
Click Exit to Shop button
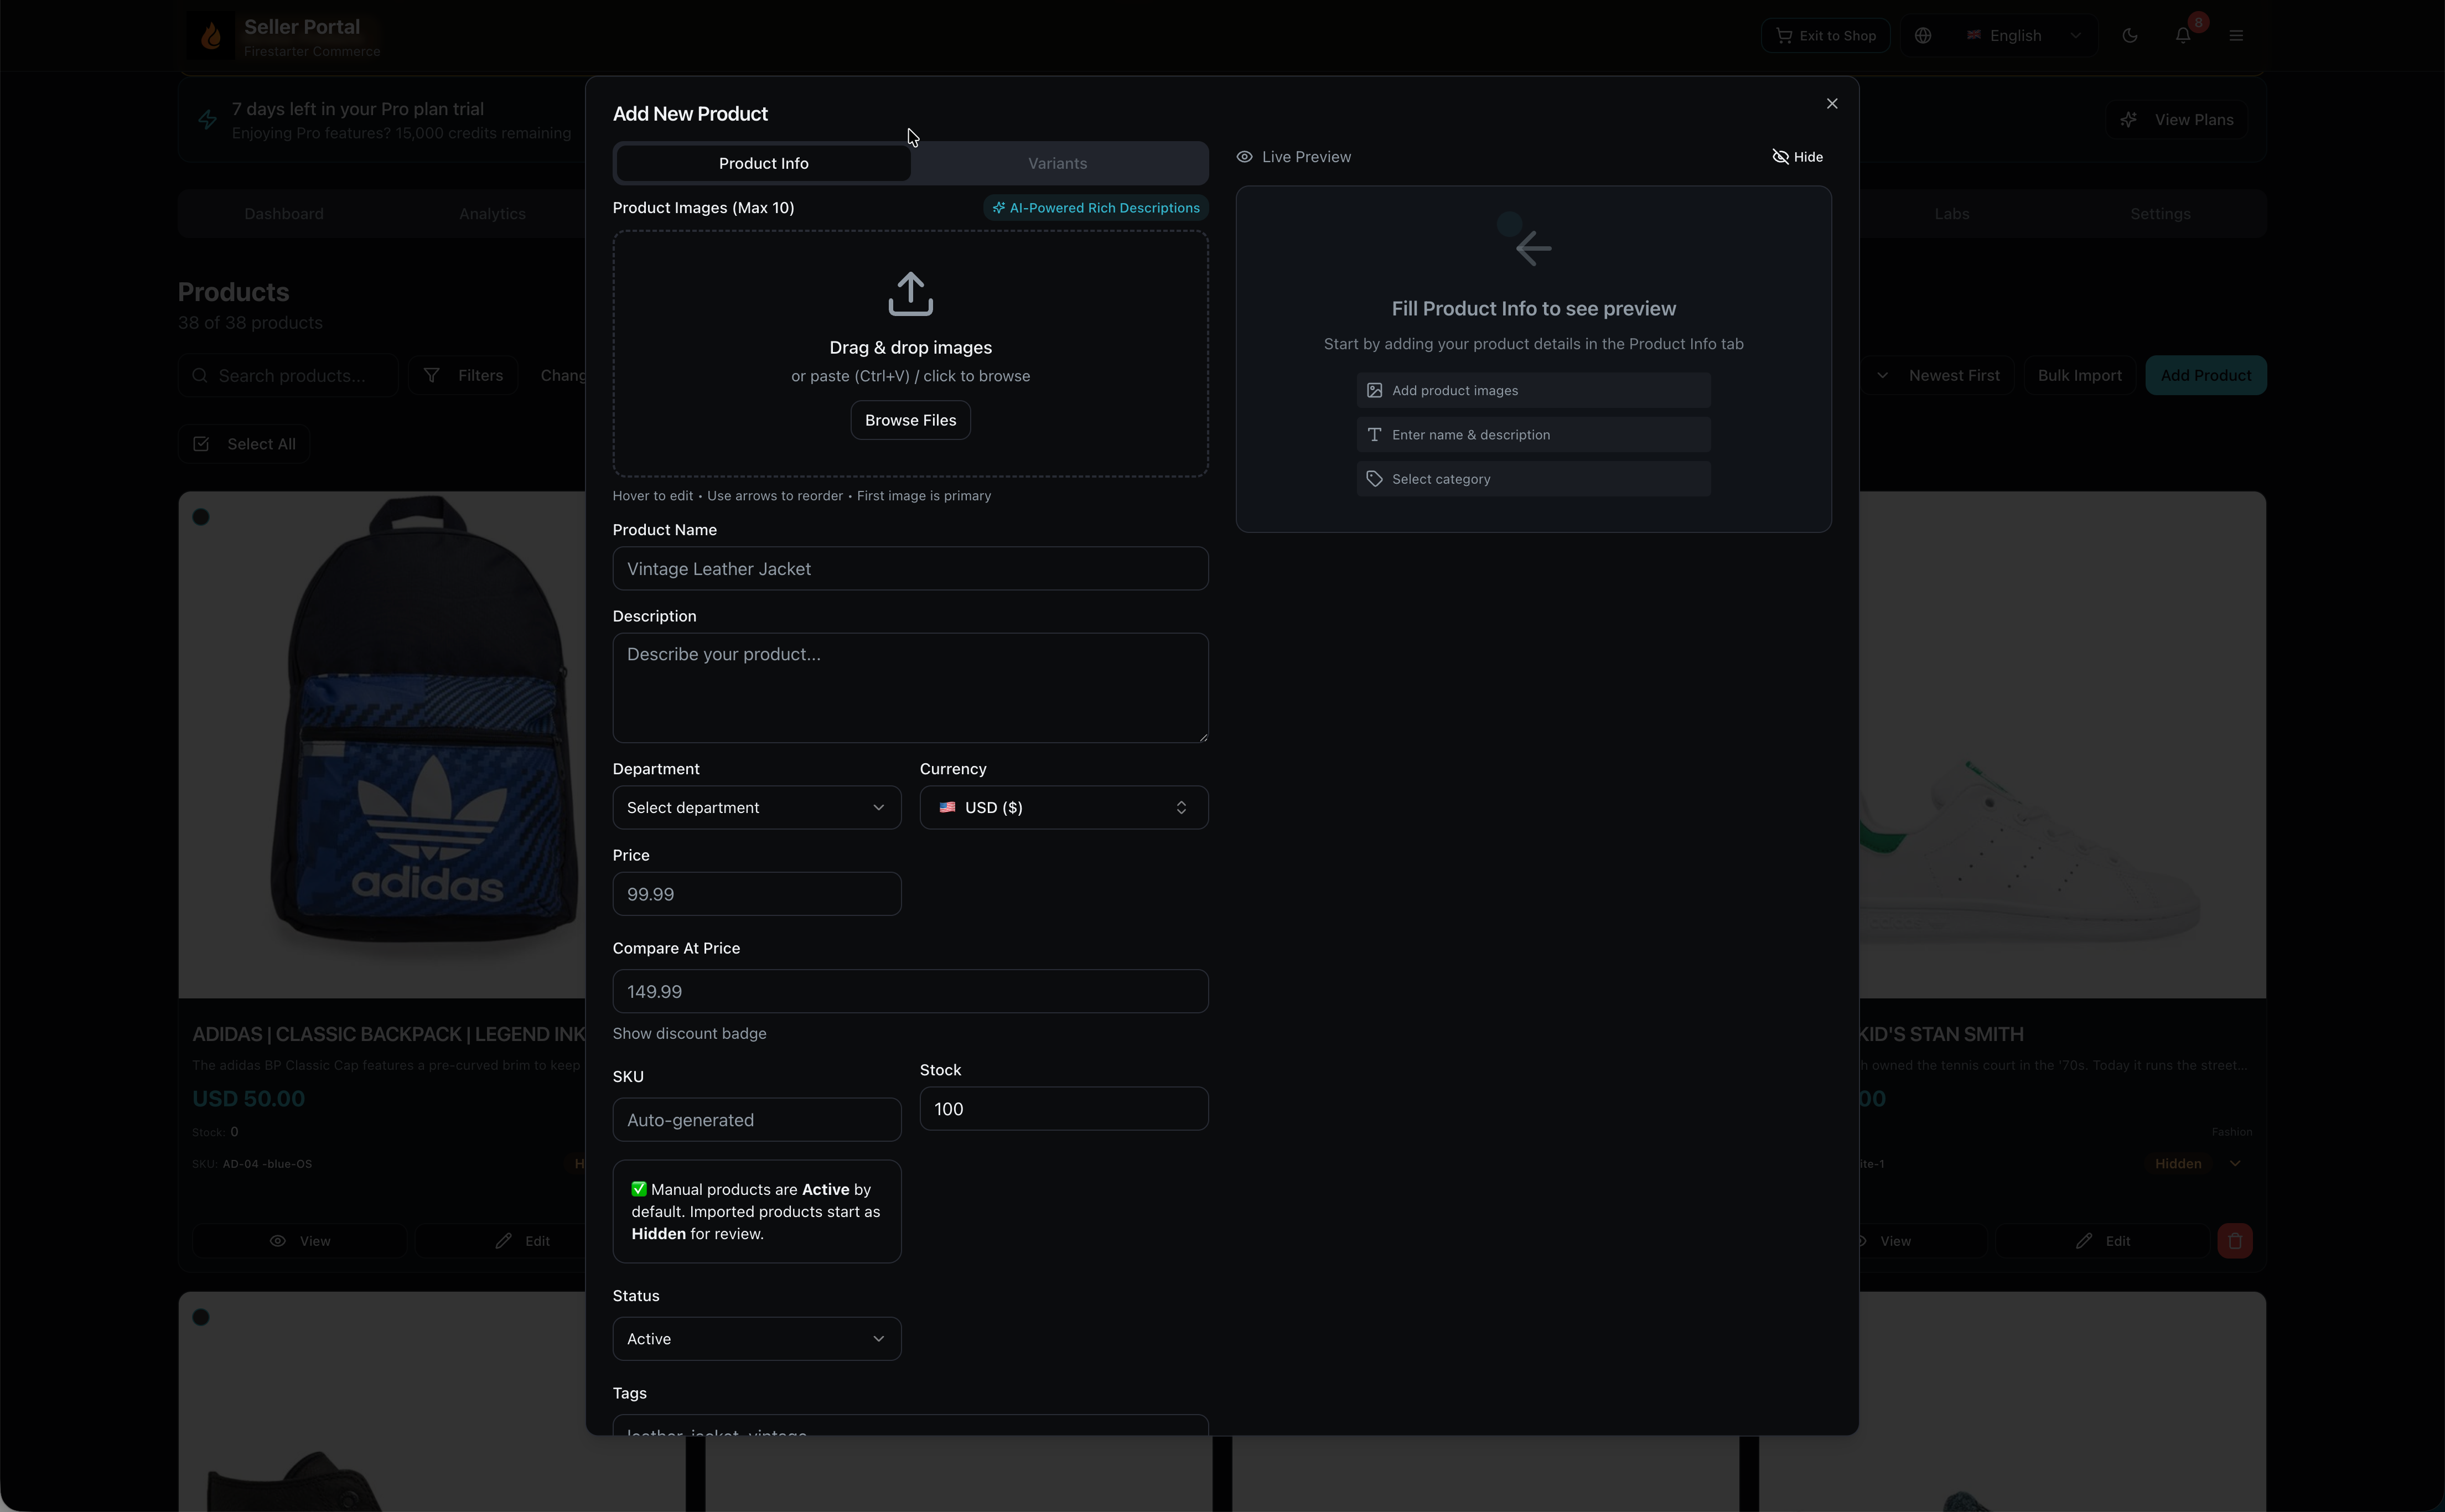[x=1825, y=36]
